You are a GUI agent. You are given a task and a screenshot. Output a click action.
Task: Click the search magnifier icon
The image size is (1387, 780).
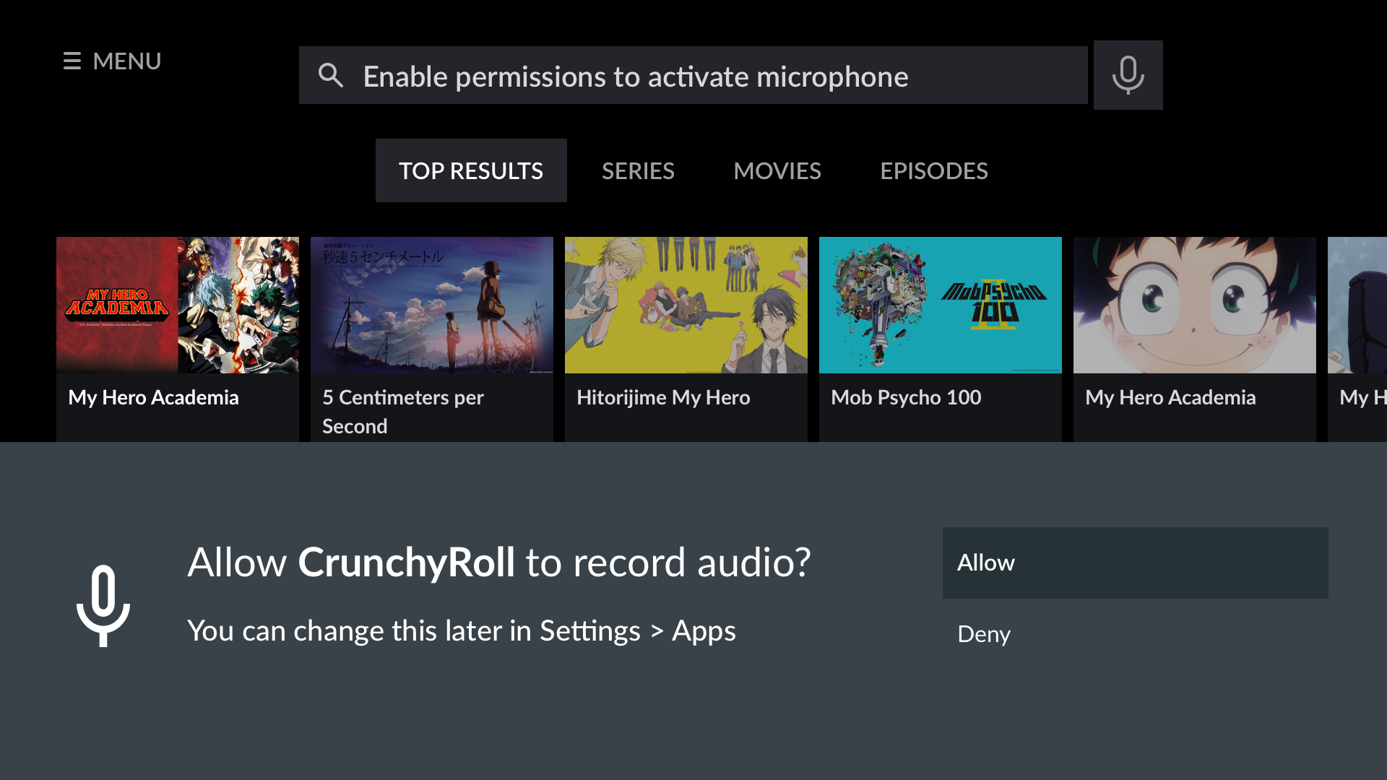point(331,75)
